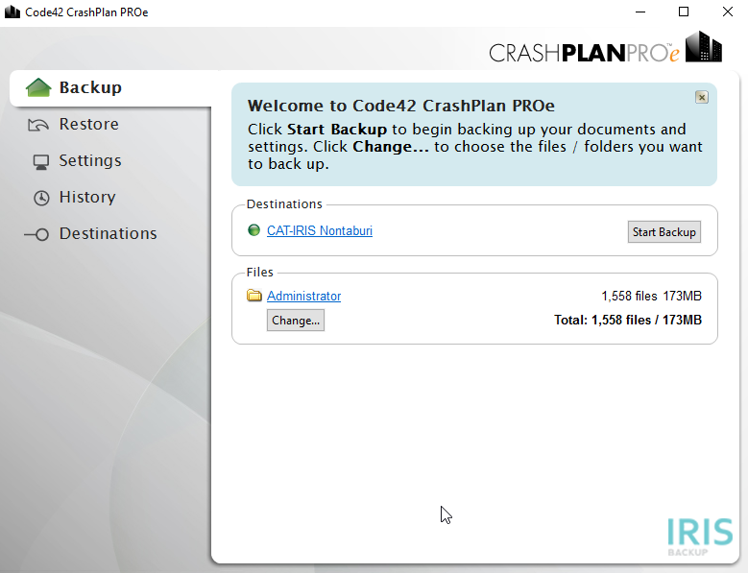Open the CAT-IRIS Nontaburi destination link
Image resolution: width=748 pixels, height=573 pixels.
click(320, 230)
